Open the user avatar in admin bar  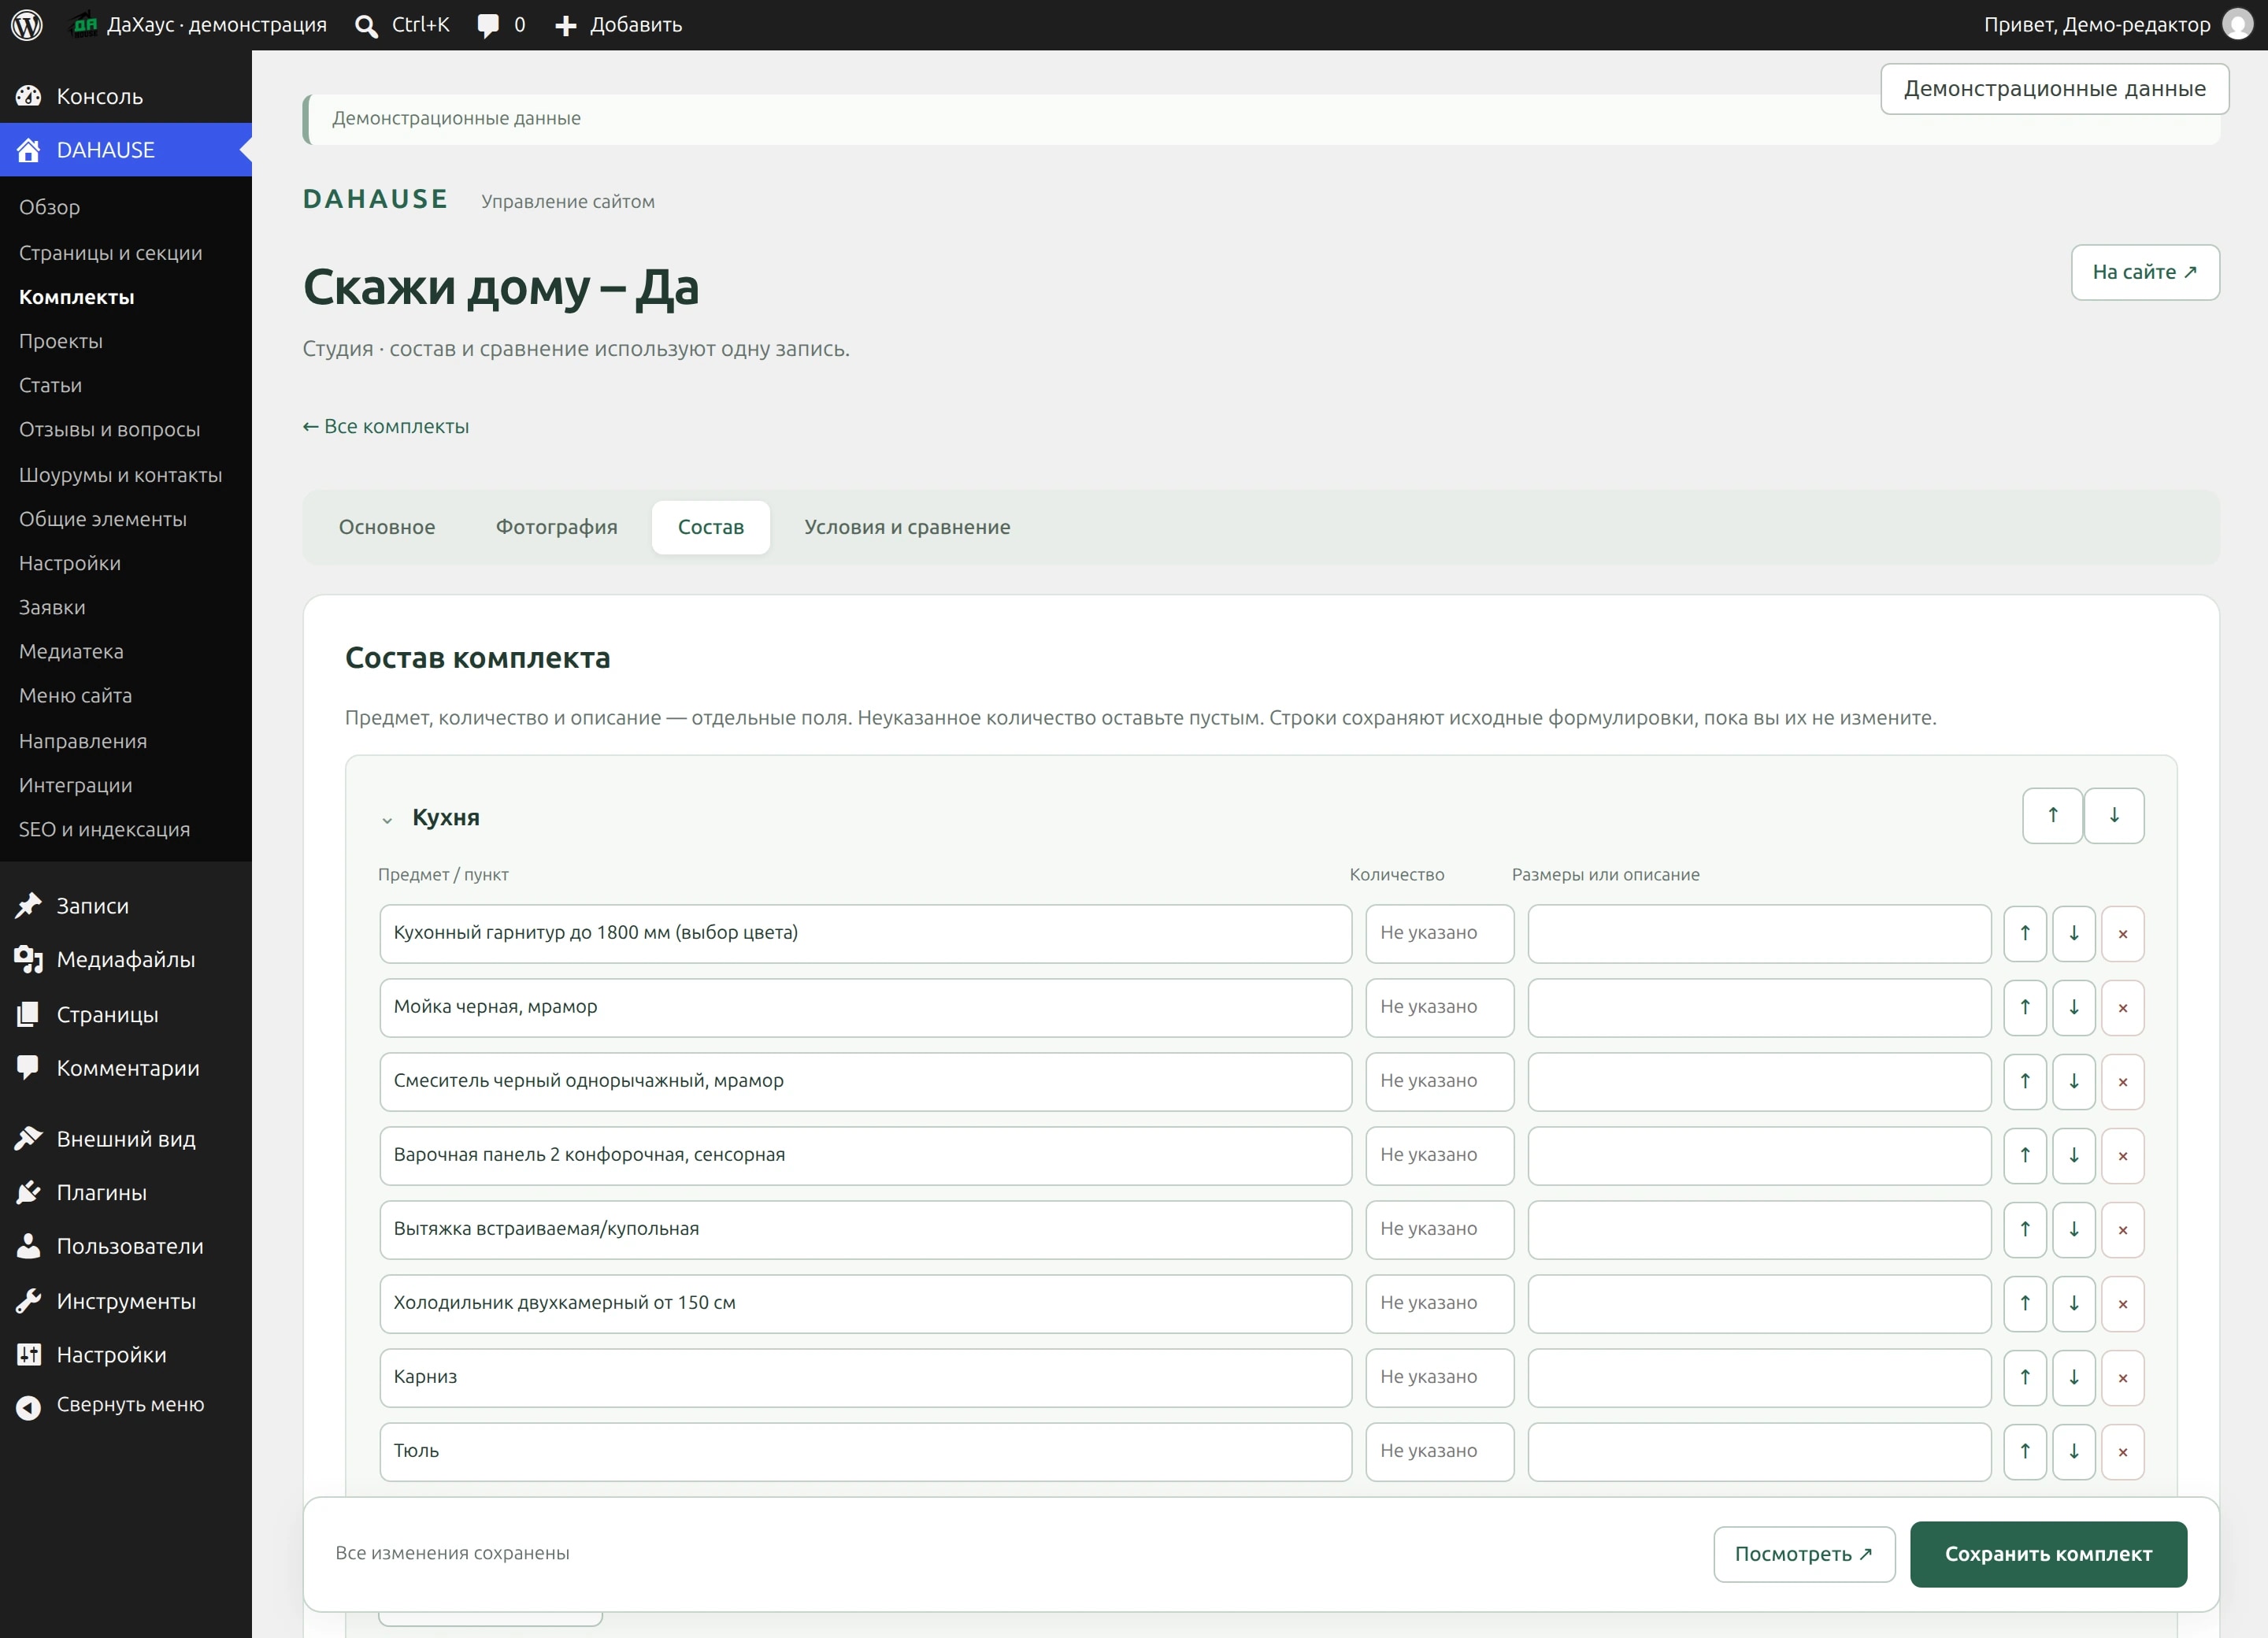2237,25
